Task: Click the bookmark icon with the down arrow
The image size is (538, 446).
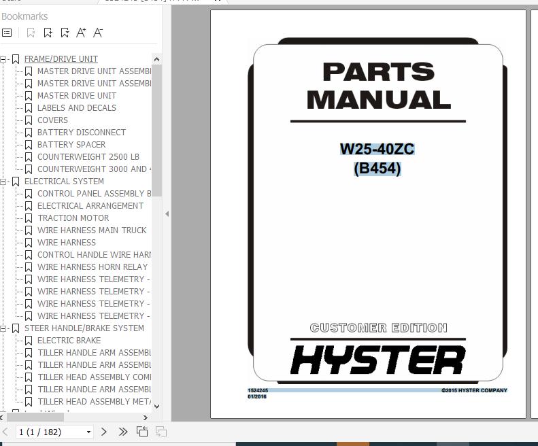Action: point(65,33)
